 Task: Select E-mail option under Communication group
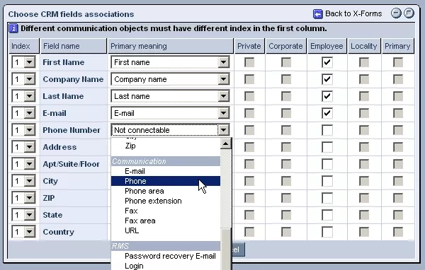click(x=166, y=171)
